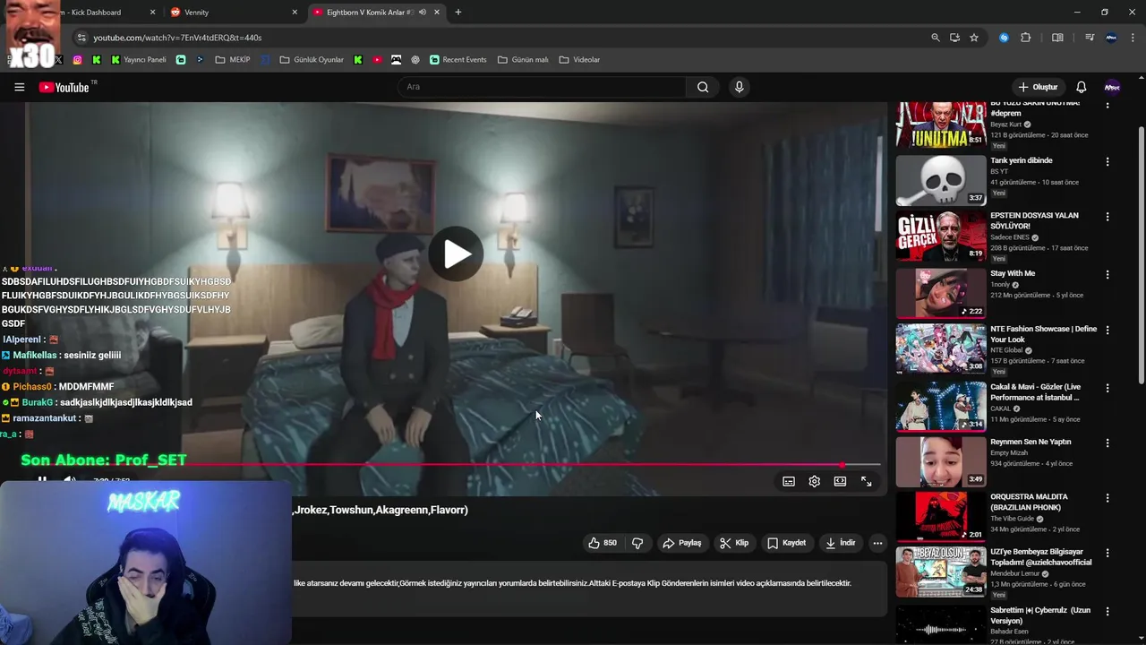Toggle theater mode on the player
This screenshot has width=1146, height=645.
coord(840,481)
